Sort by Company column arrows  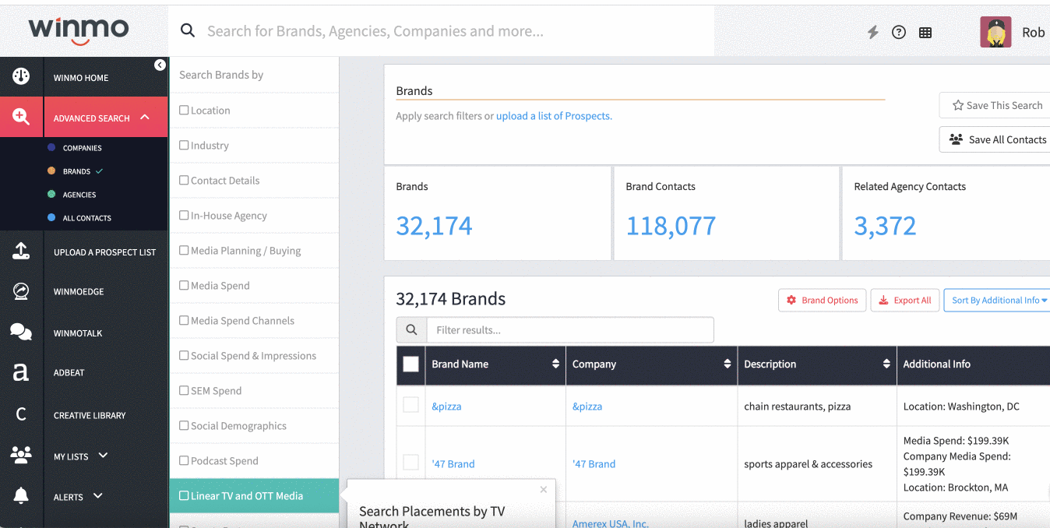click(728, 364)
